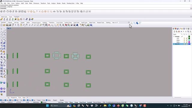Click the Zoom Extents icon
The width and height of the screenshot is (192, 108).
coord(38,25)
